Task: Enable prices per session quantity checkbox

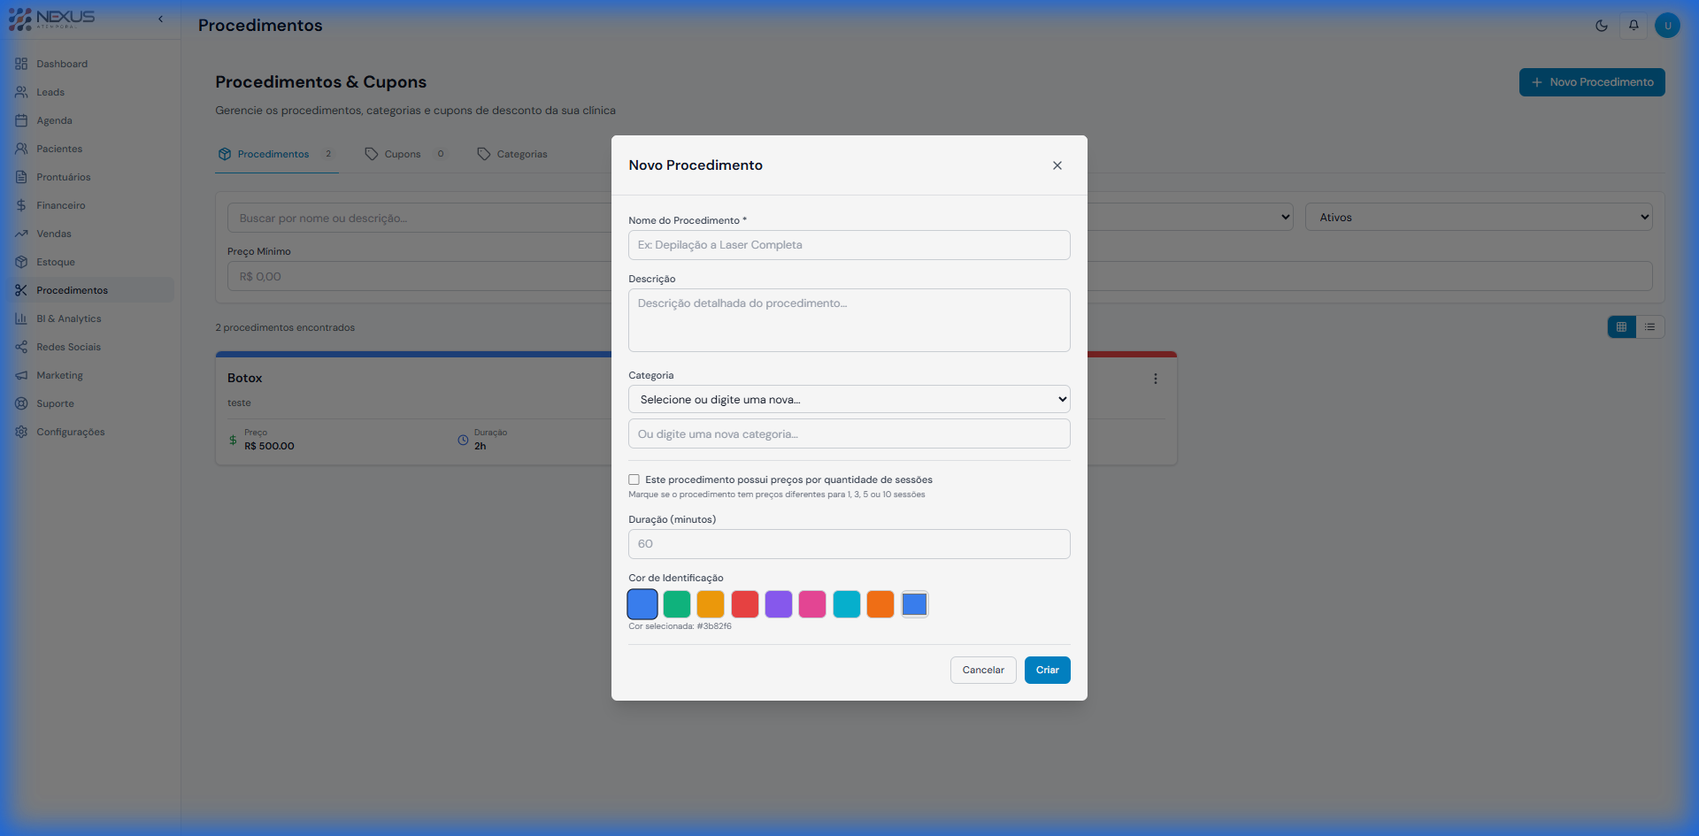Action: pos(634,479)
